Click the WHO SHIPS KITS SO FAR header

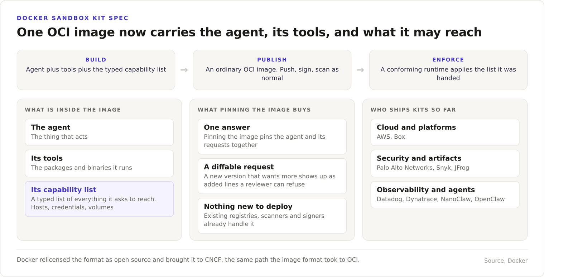point(413,110)
